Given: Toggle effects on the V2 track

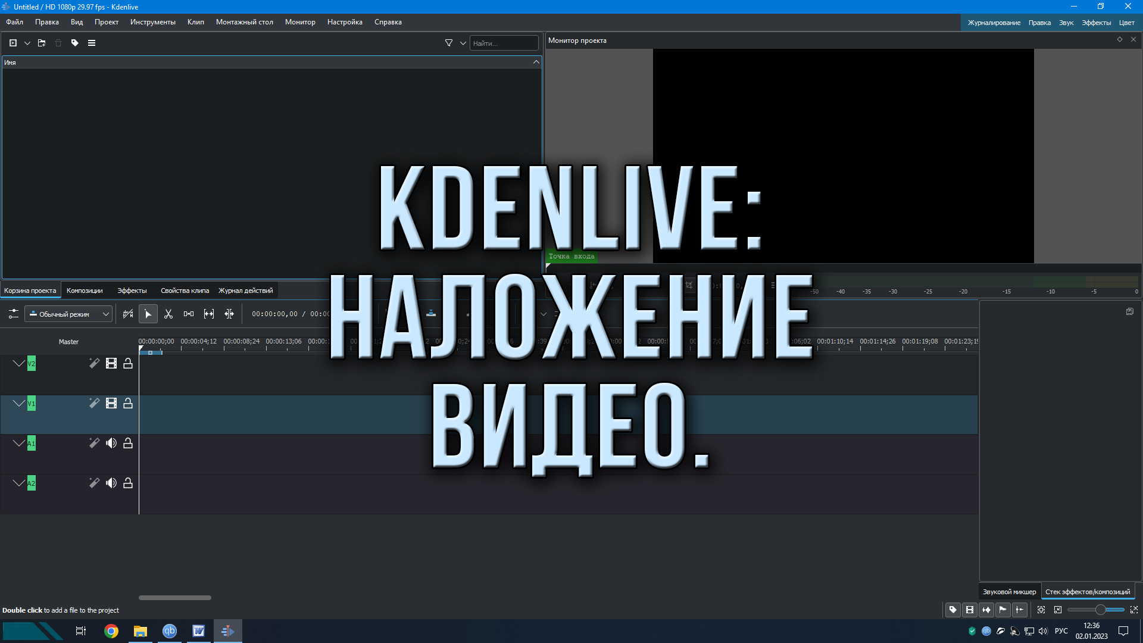Looking at the screenshot, I should [x=94, y=363].
